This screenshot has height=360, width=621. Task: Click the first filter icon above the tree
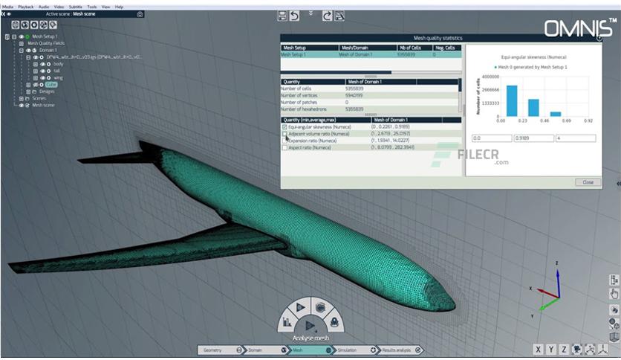click(16, 25)
